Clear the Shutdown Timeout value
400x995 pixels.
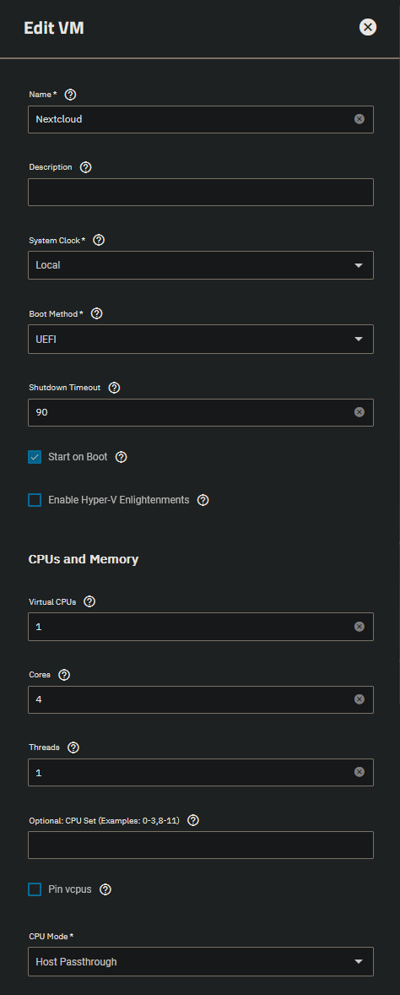click(359, 412)
